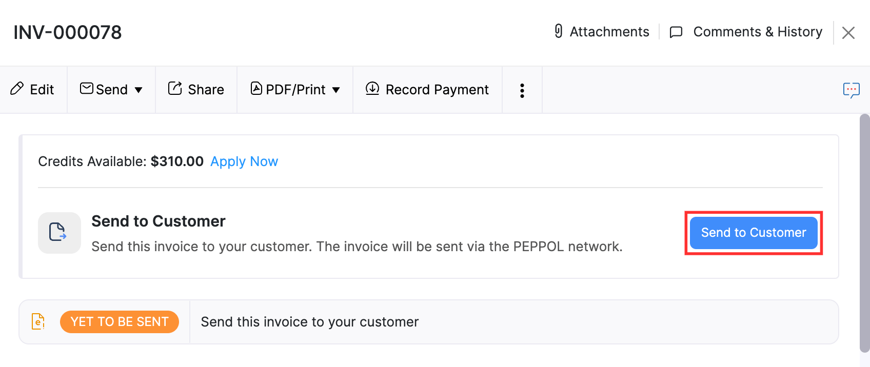Open the PDF/Print dropdown arrow

[337, 90]
